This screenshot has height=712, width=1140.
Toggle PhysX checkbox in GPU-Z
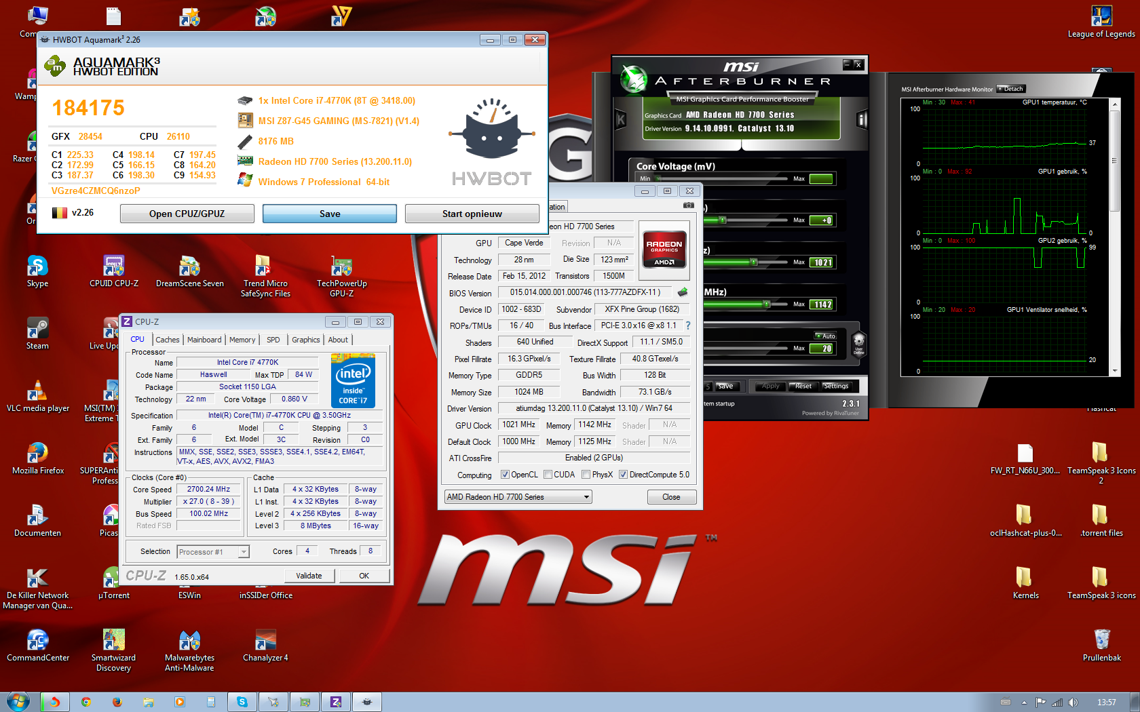click(586, 475)
